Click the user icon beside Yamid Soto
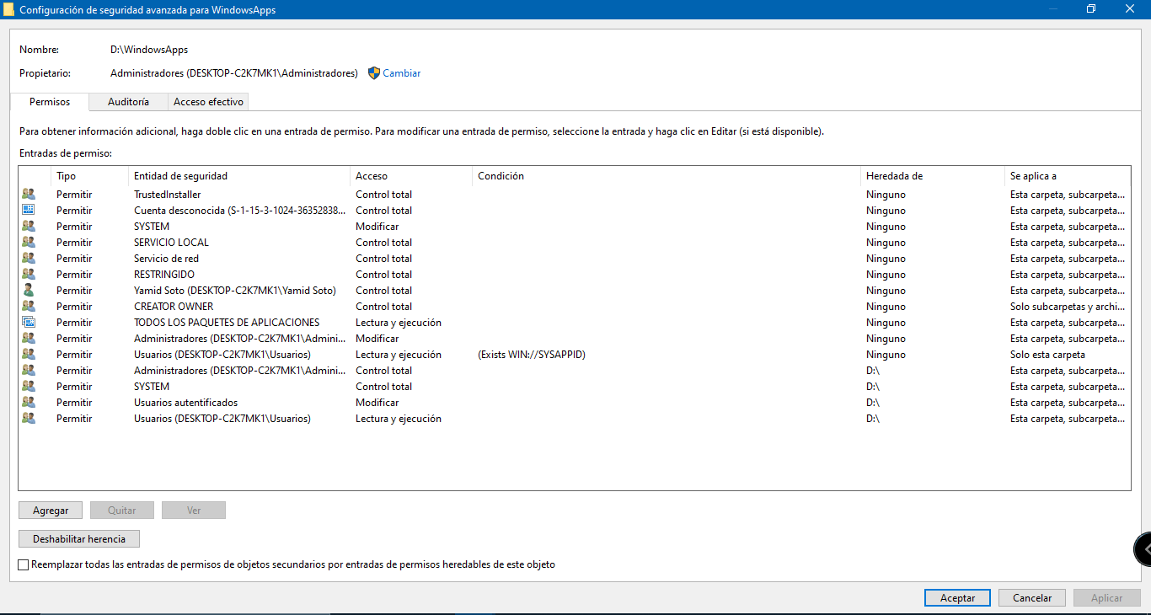 (x=29, y=291)
